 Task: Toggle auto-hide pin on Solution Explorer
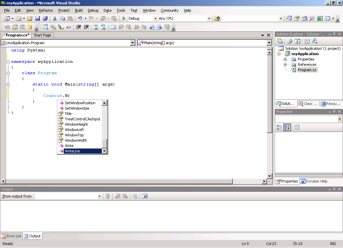pos(334,34)
